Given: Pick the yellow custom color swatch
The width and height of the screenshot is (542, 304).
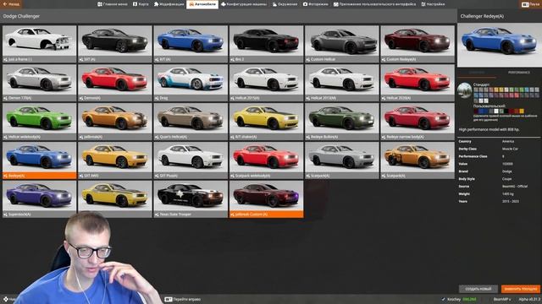Looking at the screenshot, I should 522,111.
